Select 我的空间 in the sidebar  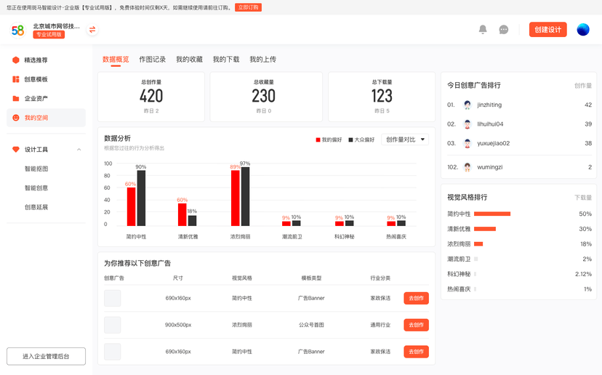coord(46,118)
